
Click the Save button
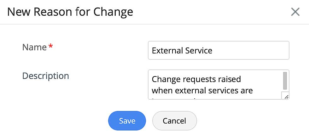point(127,121)
